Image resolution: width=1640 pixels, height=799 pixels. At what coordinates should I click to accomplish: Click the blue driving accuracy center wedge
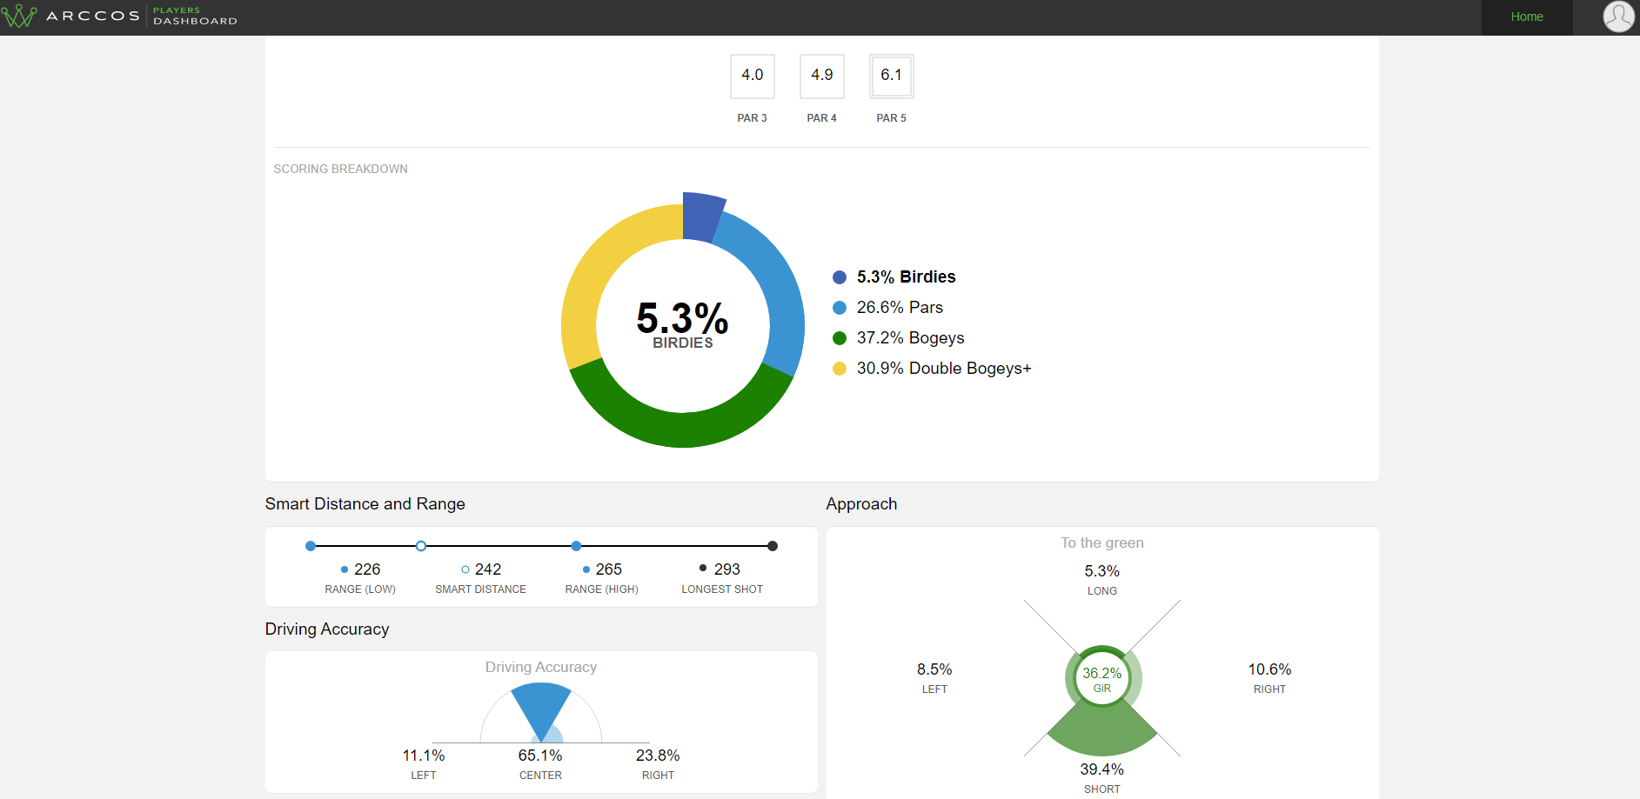coord(541,709)
